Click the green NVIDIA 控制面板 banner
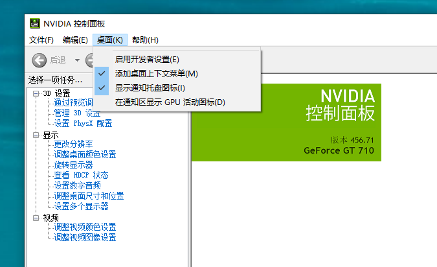Screen dimensions: 437x267 287,122
